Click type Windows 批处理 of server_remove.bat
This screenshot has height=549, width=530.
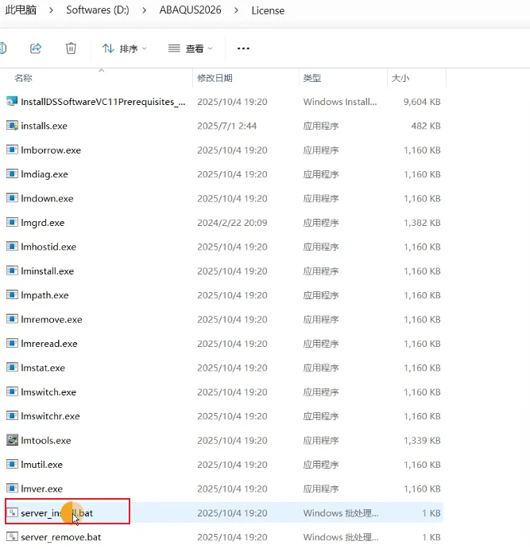[341, 537]
